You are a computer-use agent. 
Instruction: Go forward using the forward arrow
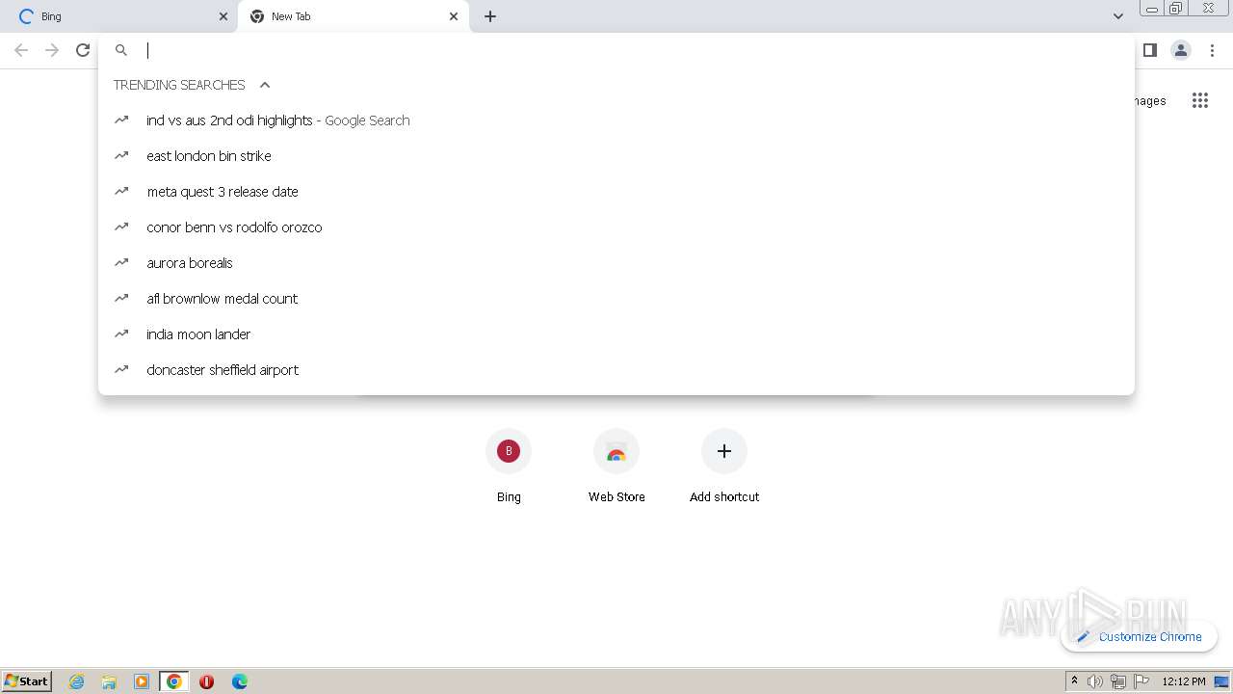coord(52,50)
